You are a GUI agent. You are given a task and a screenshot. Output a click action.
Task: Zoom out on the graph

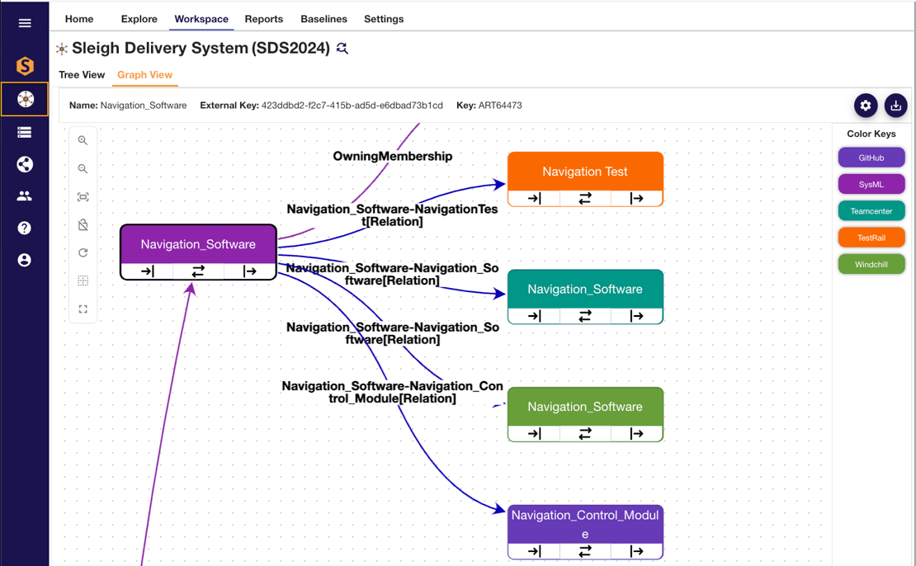pos(83,169)
